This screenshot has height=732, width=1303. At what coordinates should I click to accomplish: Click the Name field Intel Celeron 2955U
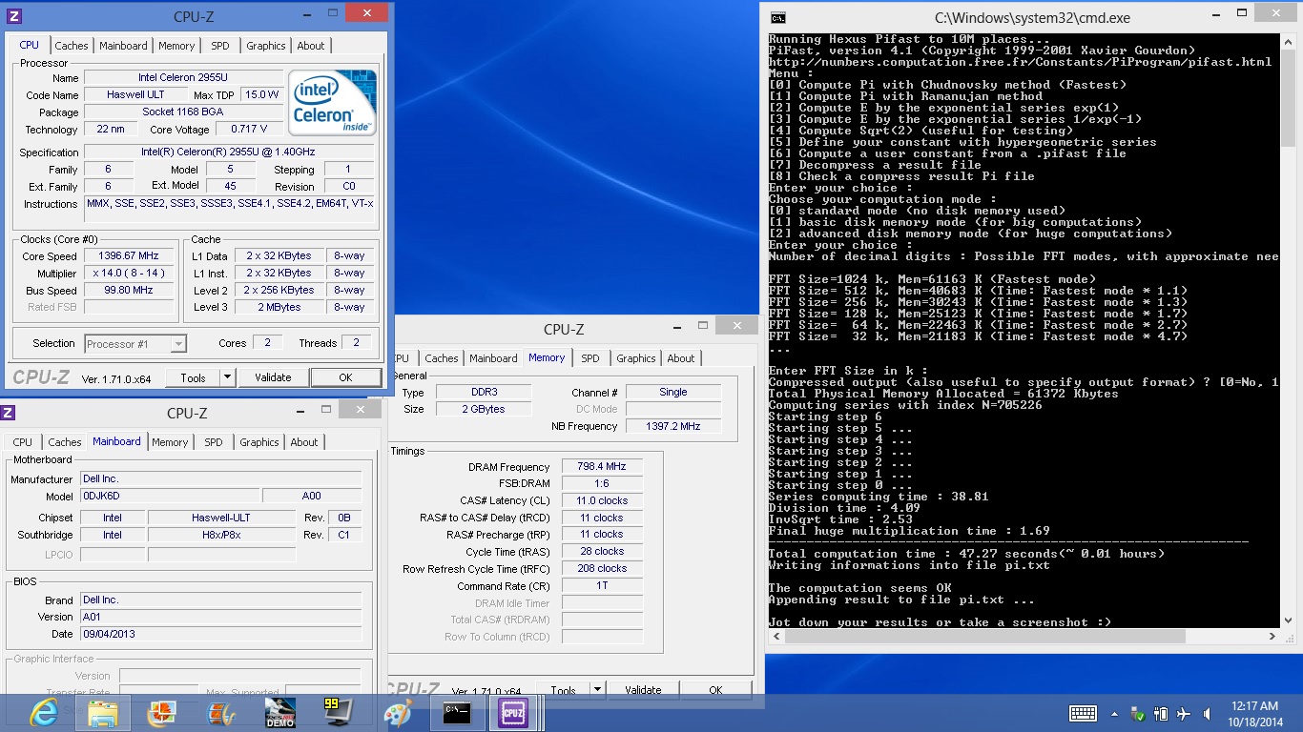point(183,77)
